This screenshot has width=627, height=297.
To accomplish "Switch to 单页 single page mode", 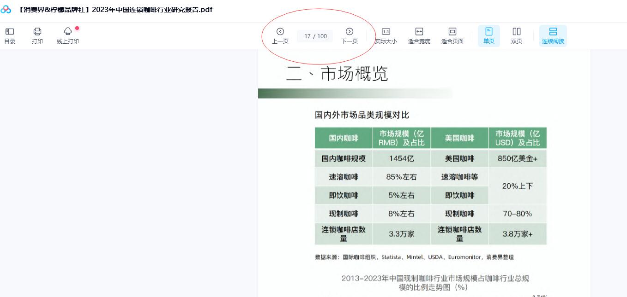I will tap(488, 35).
